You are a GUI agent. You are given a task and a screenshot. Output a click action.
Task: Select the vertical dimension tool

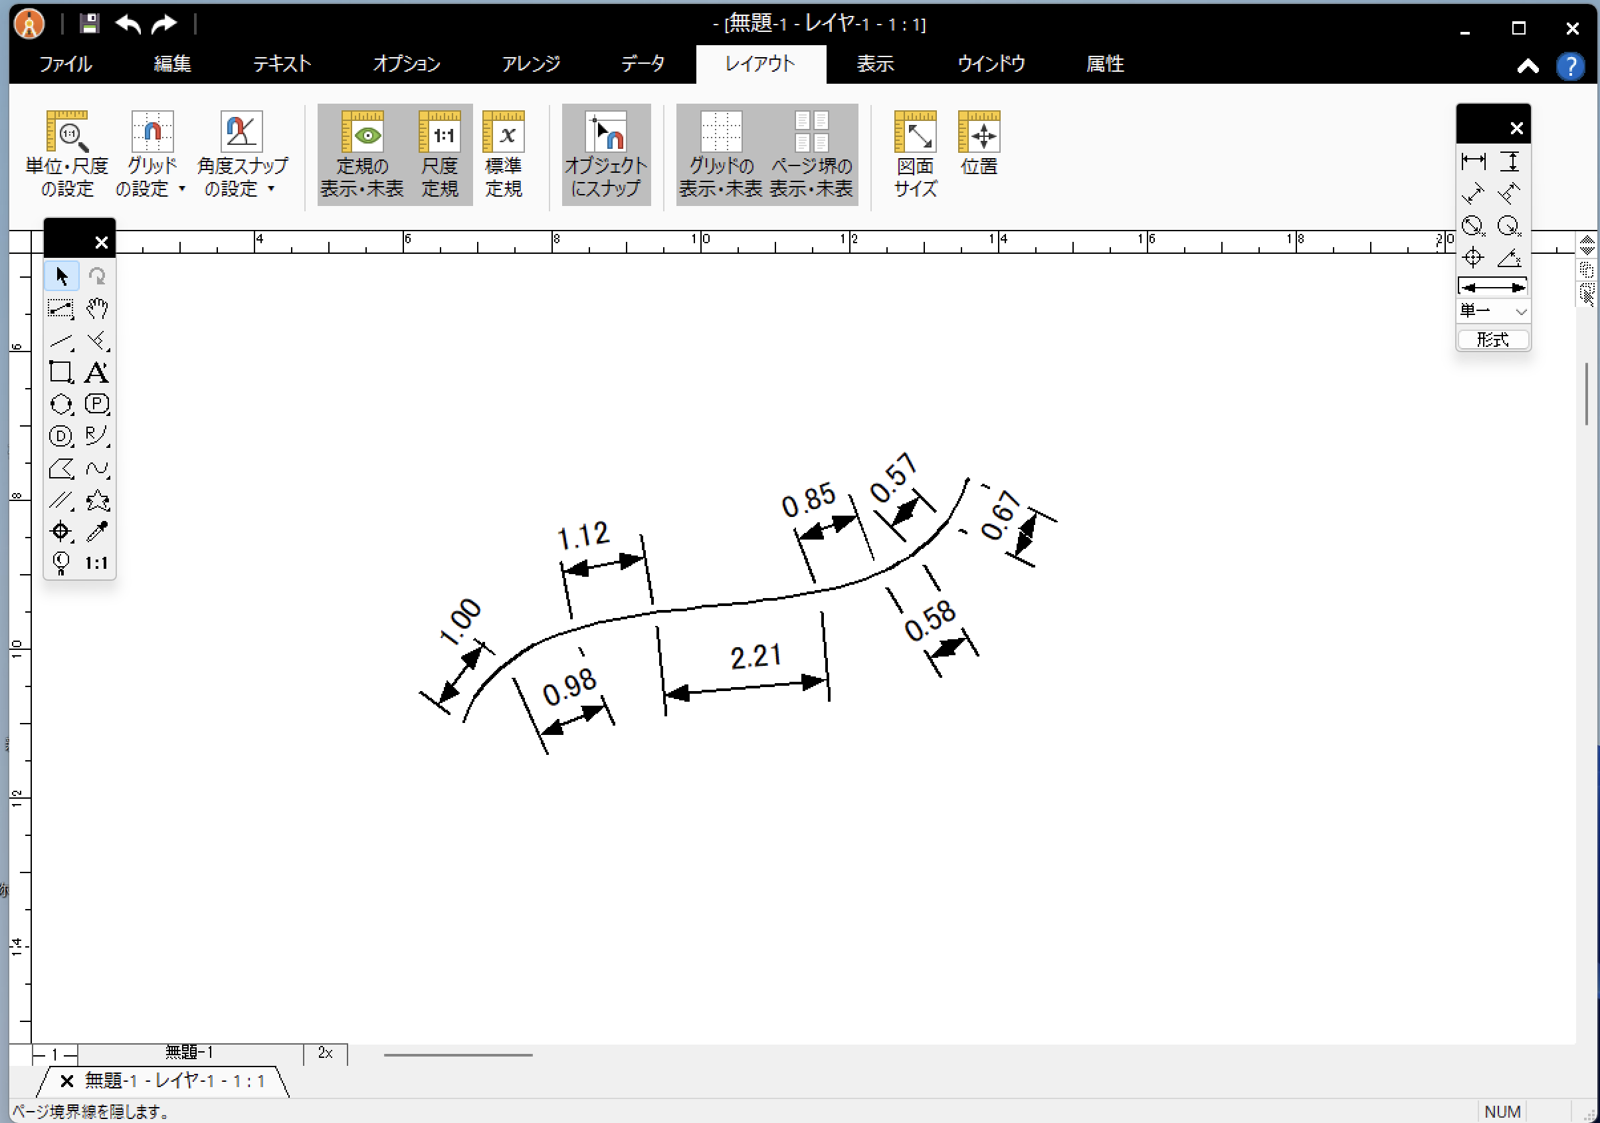click(1510, 161)
